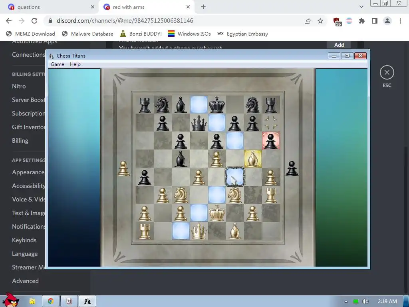Viewport: 409px width, 307px height.
Task: Open the Solitaire cards taskbar icon
Action: click(69, 301)
